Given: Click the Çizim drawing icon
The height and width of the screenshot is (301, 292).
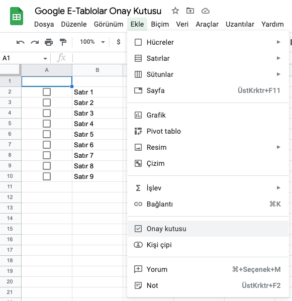Looking at the screenshot, I should pyautogui.click(x=138, y=163).
